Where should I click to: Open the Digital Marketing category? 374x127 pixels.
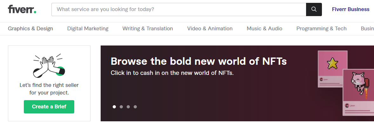[x=88, y=28]
